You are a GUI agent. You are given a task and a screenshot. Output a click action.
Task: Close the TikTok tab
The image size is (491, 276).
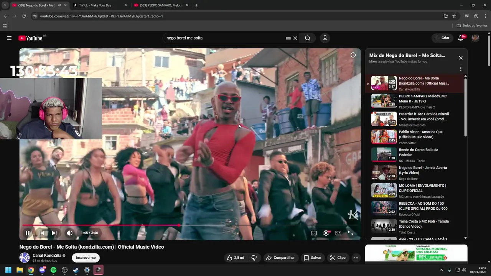coord(126,5)
